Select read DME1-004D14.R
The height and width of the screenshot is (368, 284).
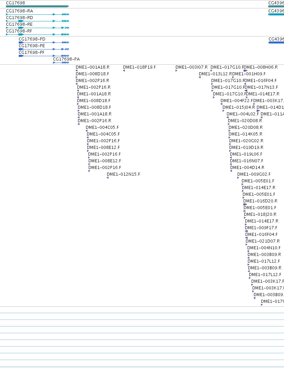coord(247,168)
